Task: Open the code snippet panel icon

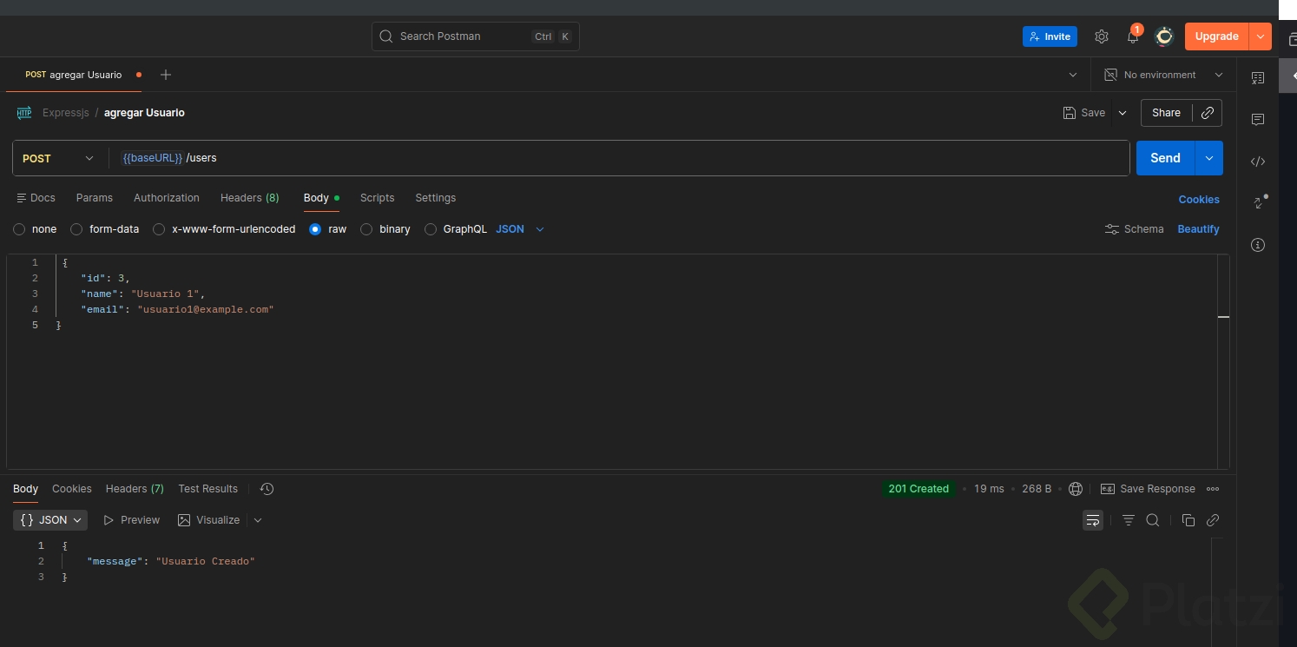Action: point(1258,162)
